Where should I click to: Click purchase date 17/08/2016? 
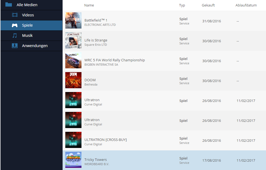click(x=212, y=160)
